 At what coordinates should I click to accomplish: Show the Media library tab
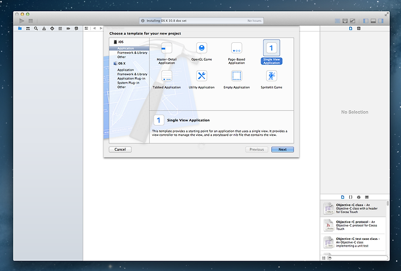click(366, 197)
